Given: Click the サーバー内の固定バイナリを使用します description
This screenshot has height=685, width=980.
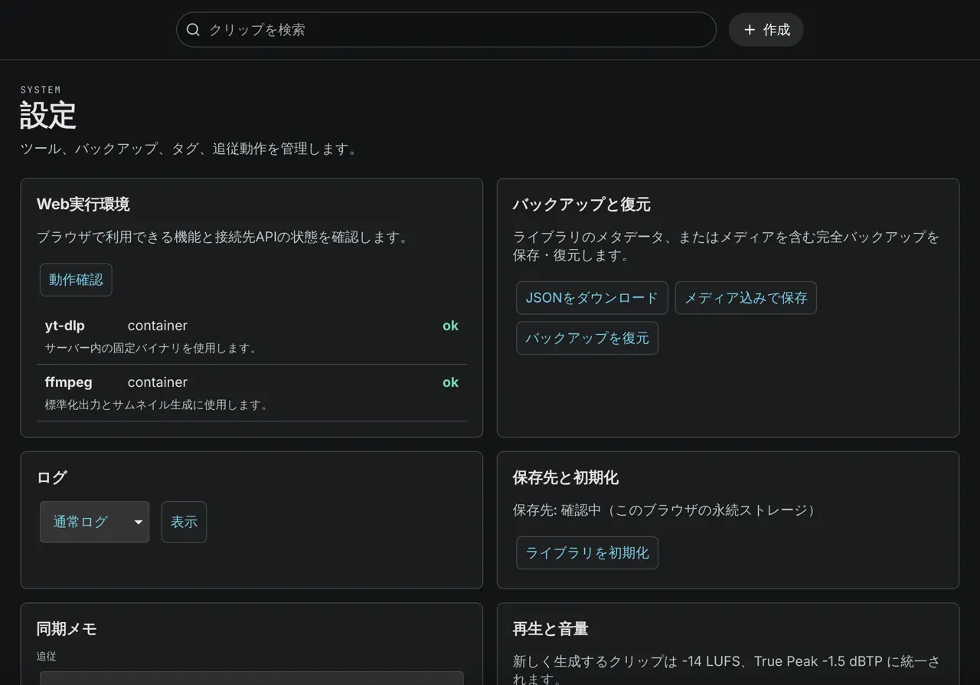Looking at the screenshot, I should point(150,348).
